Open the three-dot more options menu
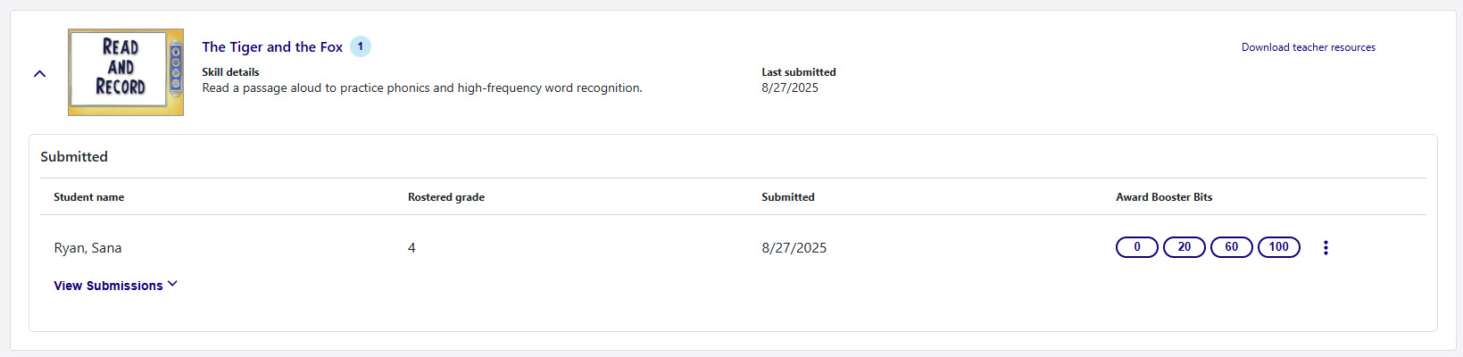Image resolution: width=1463 pixels, height=357 pixels. pos(1326,248)
